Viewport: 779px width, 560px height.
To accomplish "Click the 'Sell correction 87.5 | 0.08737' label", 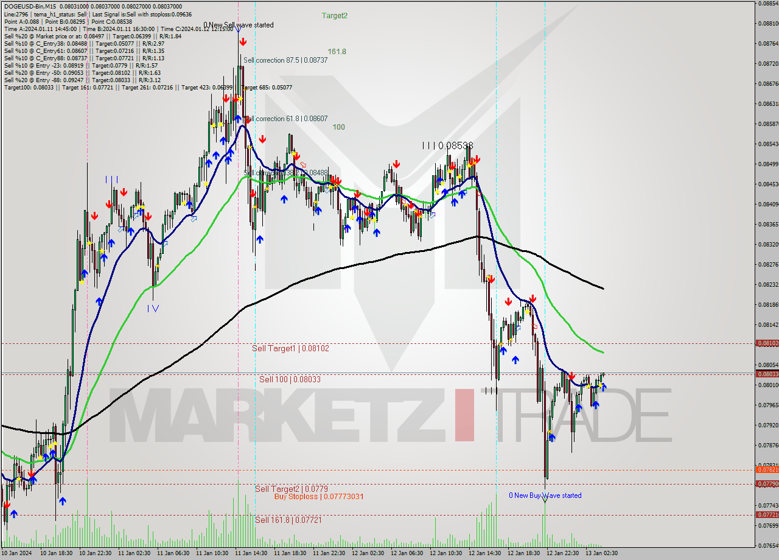I will click(285, 60).
